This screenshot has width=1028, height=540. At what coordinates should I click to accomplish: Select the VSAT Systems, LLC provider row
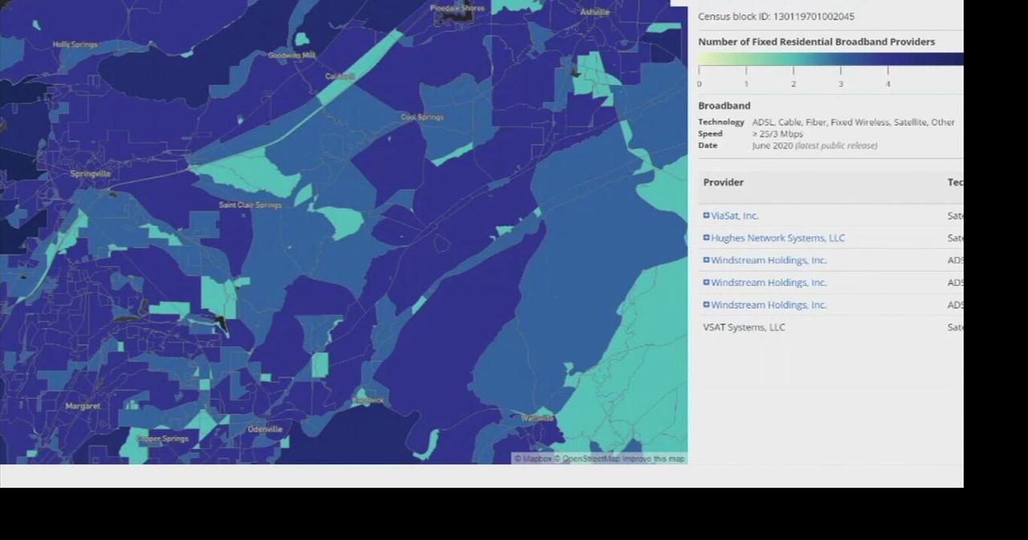[x=743, y=327]
